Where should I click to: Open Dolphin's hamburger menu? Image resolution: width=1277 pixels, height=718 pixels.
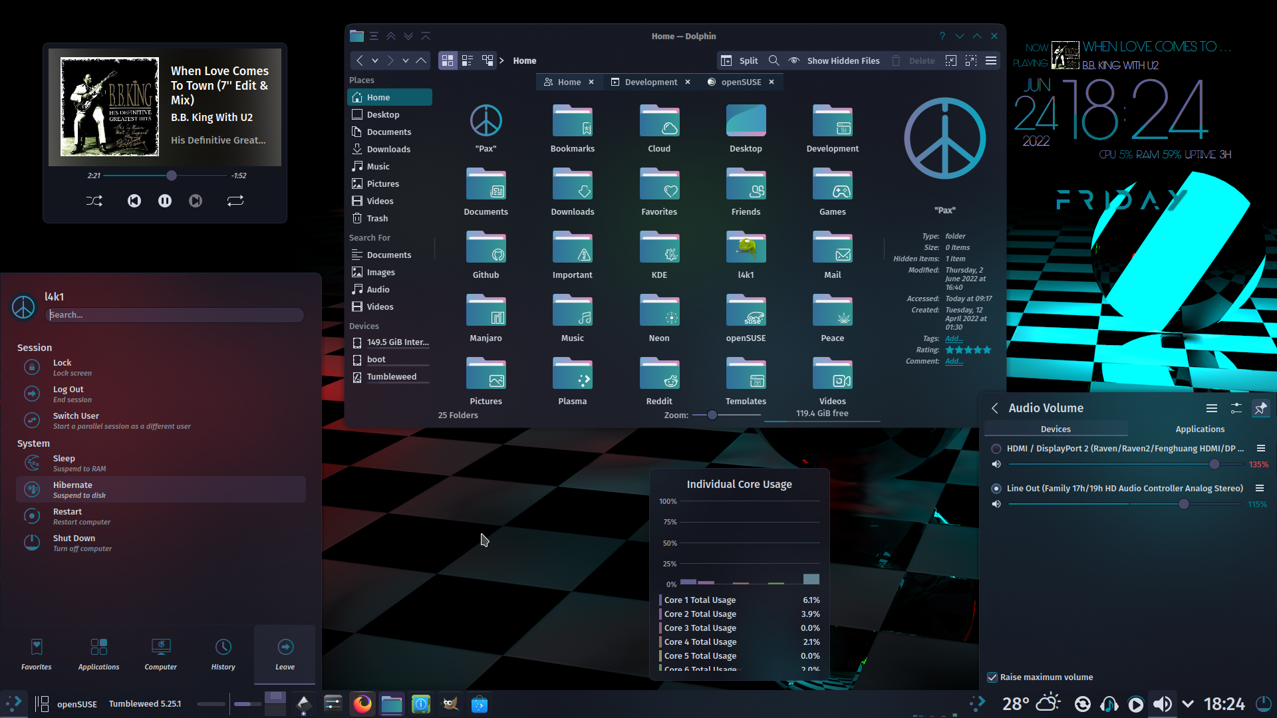click(991, 60)
